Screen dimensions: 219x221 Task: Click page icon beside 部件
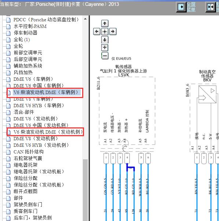(x=8, y=198)
